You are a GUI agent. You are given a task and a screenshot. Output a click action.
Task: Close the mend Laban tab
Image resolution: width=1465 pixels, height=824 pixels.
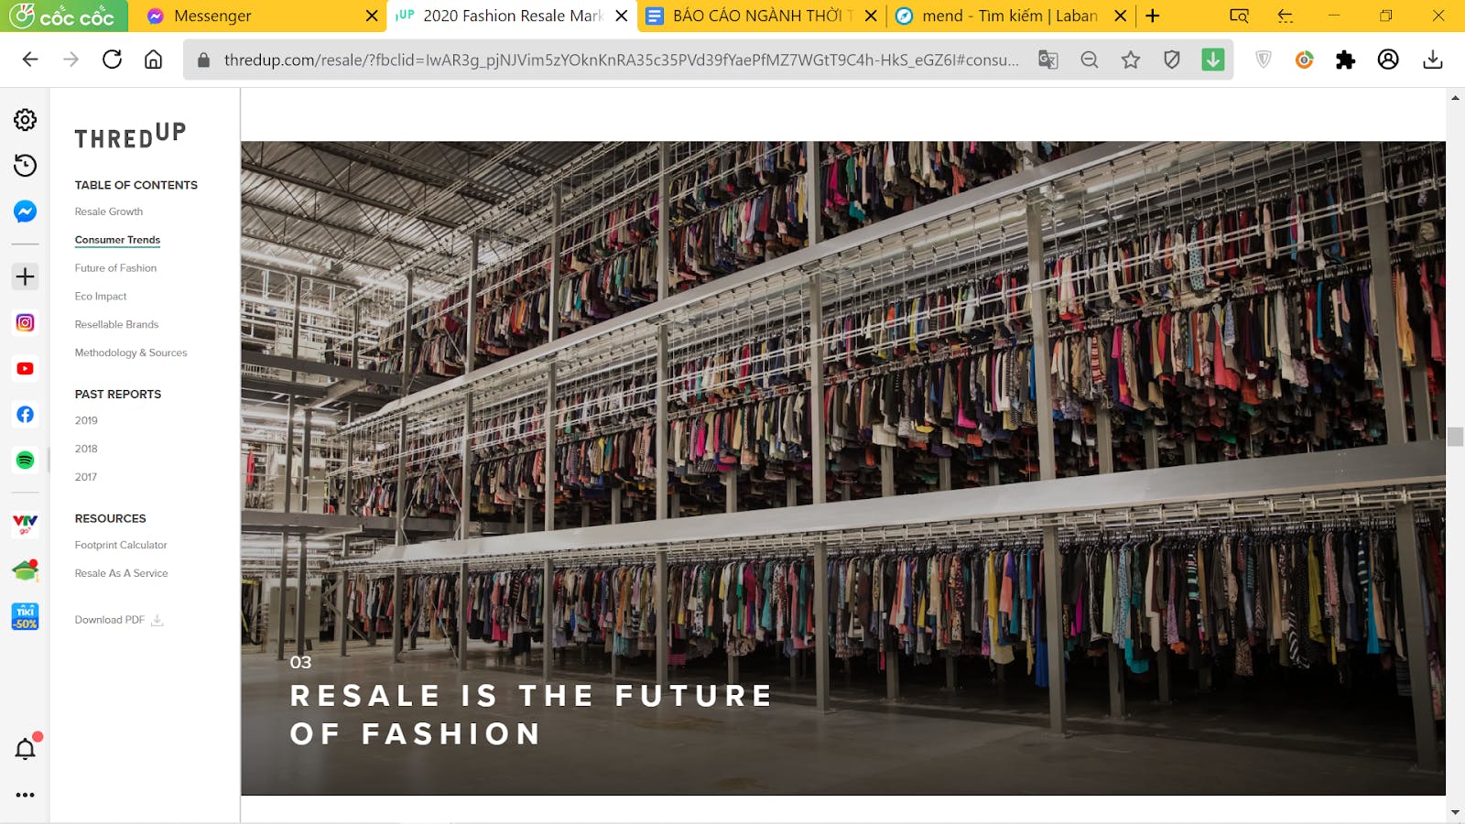[1120, 16]
